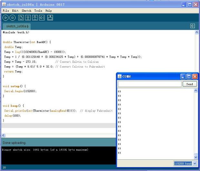The image size is (200, 171).
Task: Click COM6 output scroll up arrow
Action: pos(196,91)
